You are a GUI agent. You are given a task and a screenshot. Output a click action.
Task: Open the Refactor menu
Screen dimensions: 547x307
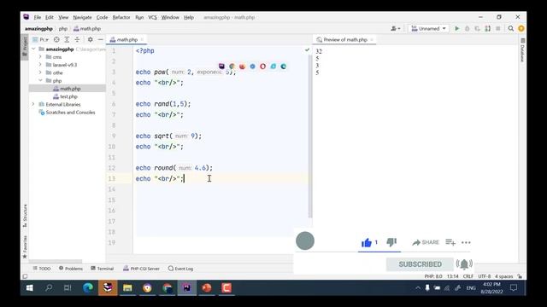(x=121, y=17)
